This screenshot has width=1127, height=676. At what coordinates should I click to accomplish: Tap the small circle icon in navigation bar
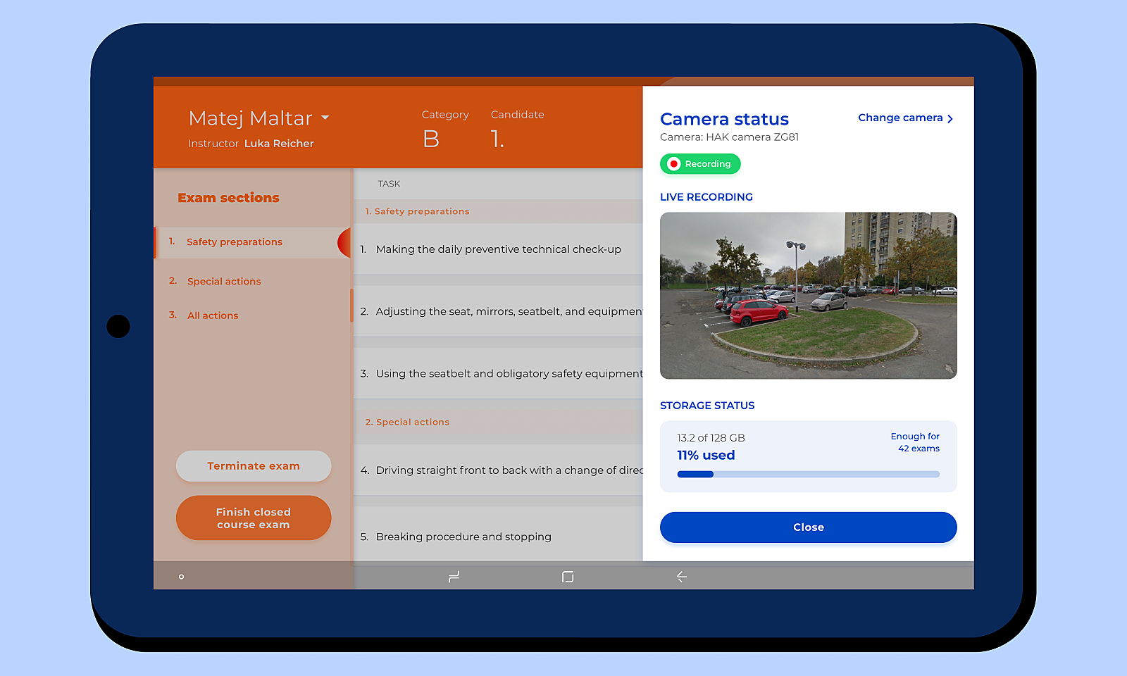(x=181, y=577)
